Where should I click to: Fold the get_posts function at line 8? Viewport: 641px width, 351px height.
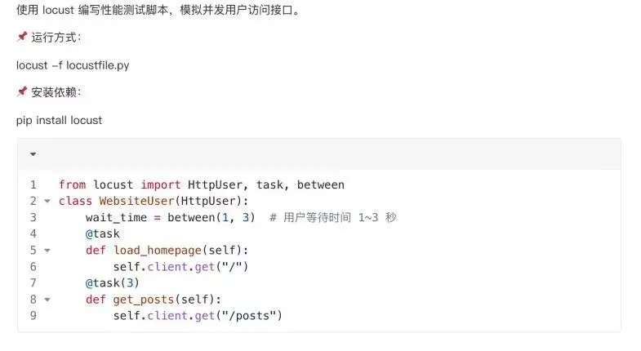coord(47,300)
